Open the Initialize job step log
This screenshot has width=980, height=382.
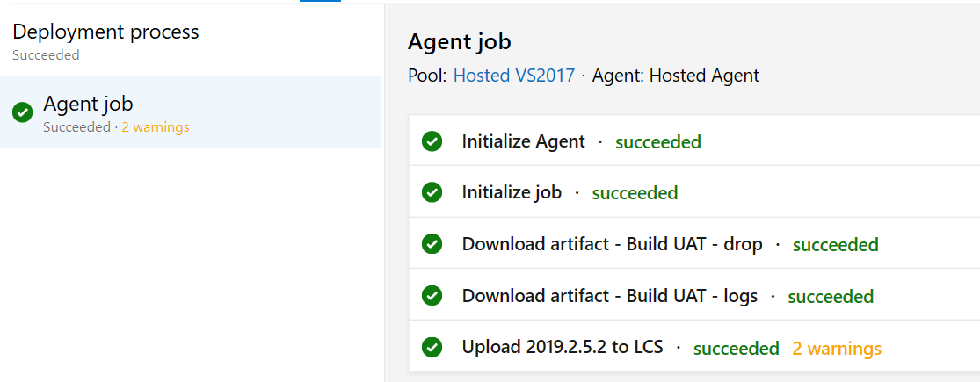click(693, 192)
